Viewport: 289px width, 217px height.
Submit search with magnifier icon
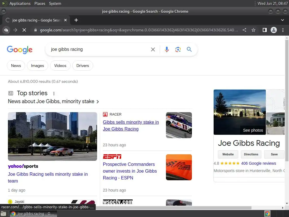pyautogui.click(x=189, y=49)
